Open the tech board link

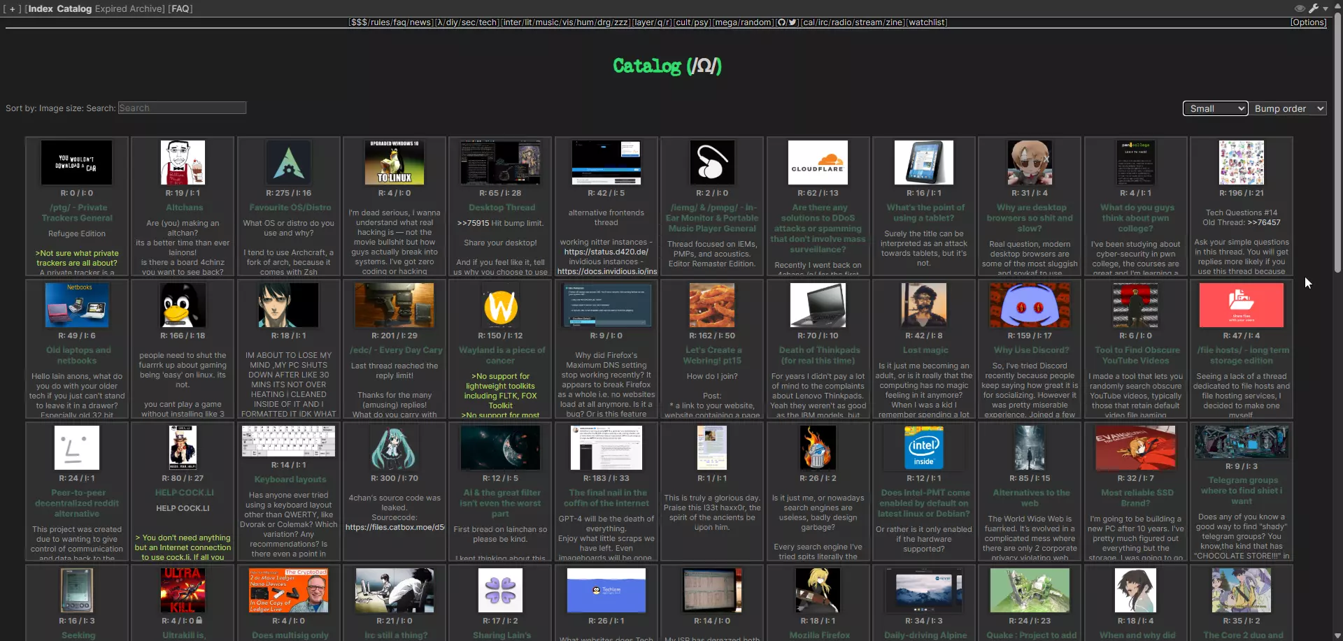coord(487,22)
